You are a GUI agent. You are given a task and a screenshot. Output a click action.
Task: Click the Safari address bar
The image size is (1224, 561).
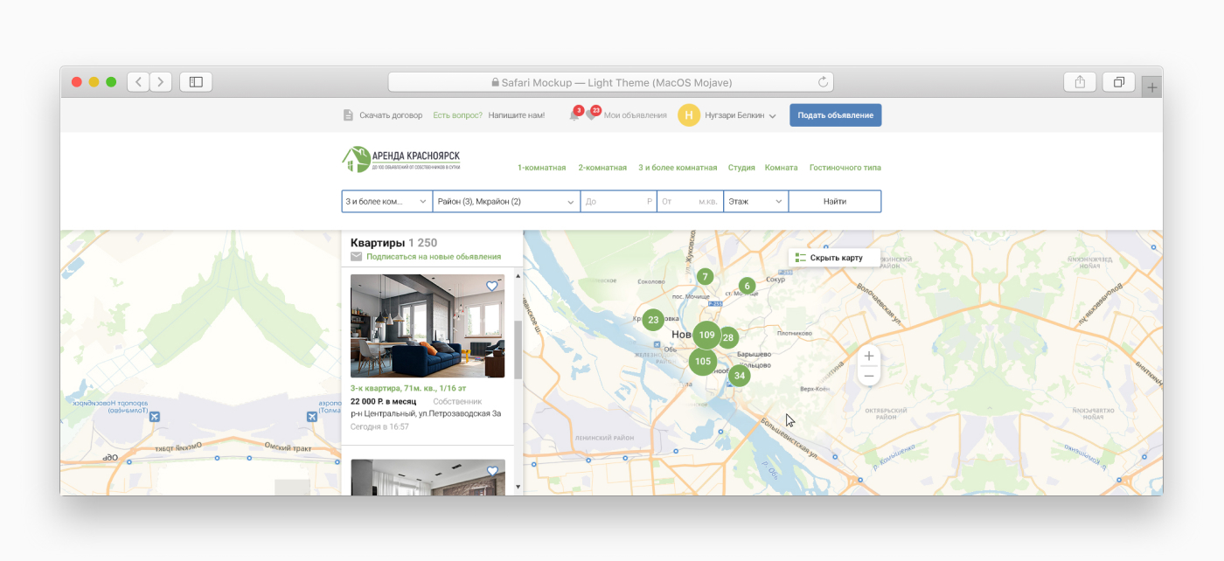point(610,82)
